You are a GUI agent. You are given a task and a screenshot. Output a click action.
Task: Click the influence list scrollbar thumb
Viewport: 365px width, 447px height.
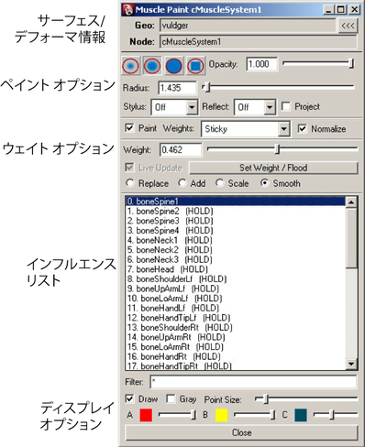click(351, 237)
